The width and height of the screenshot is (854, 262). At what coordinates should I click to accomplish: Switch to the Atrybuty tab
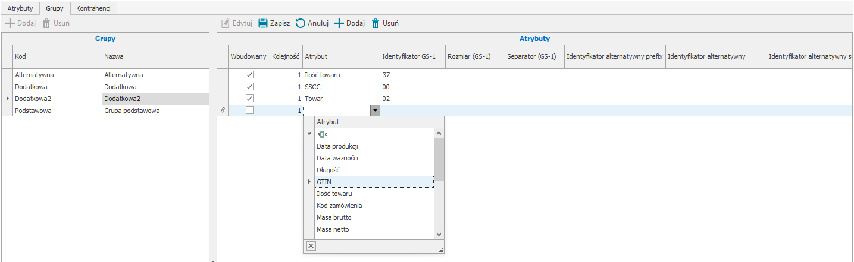click(20, 8)
